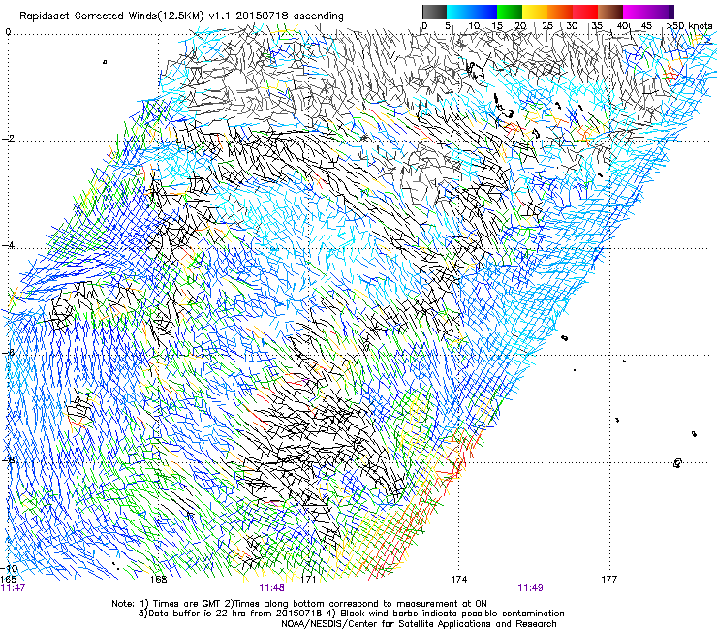The image size is (717, 630).
Task: Click the purple time label 11:48
Action: (271, 588)
